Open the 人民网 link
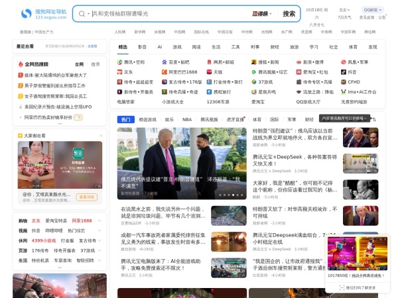The height and width of the screenshot is (298, 398). [120, 32]
